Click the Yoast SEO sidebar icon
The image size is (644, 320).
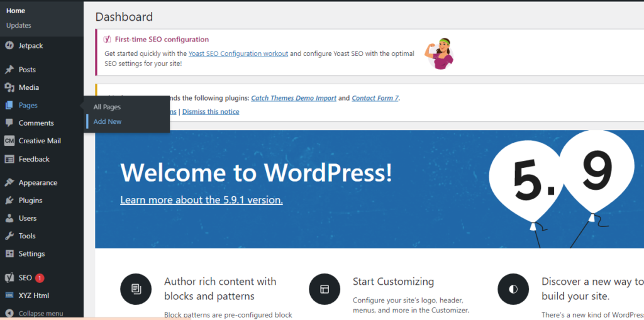(9, 278)
